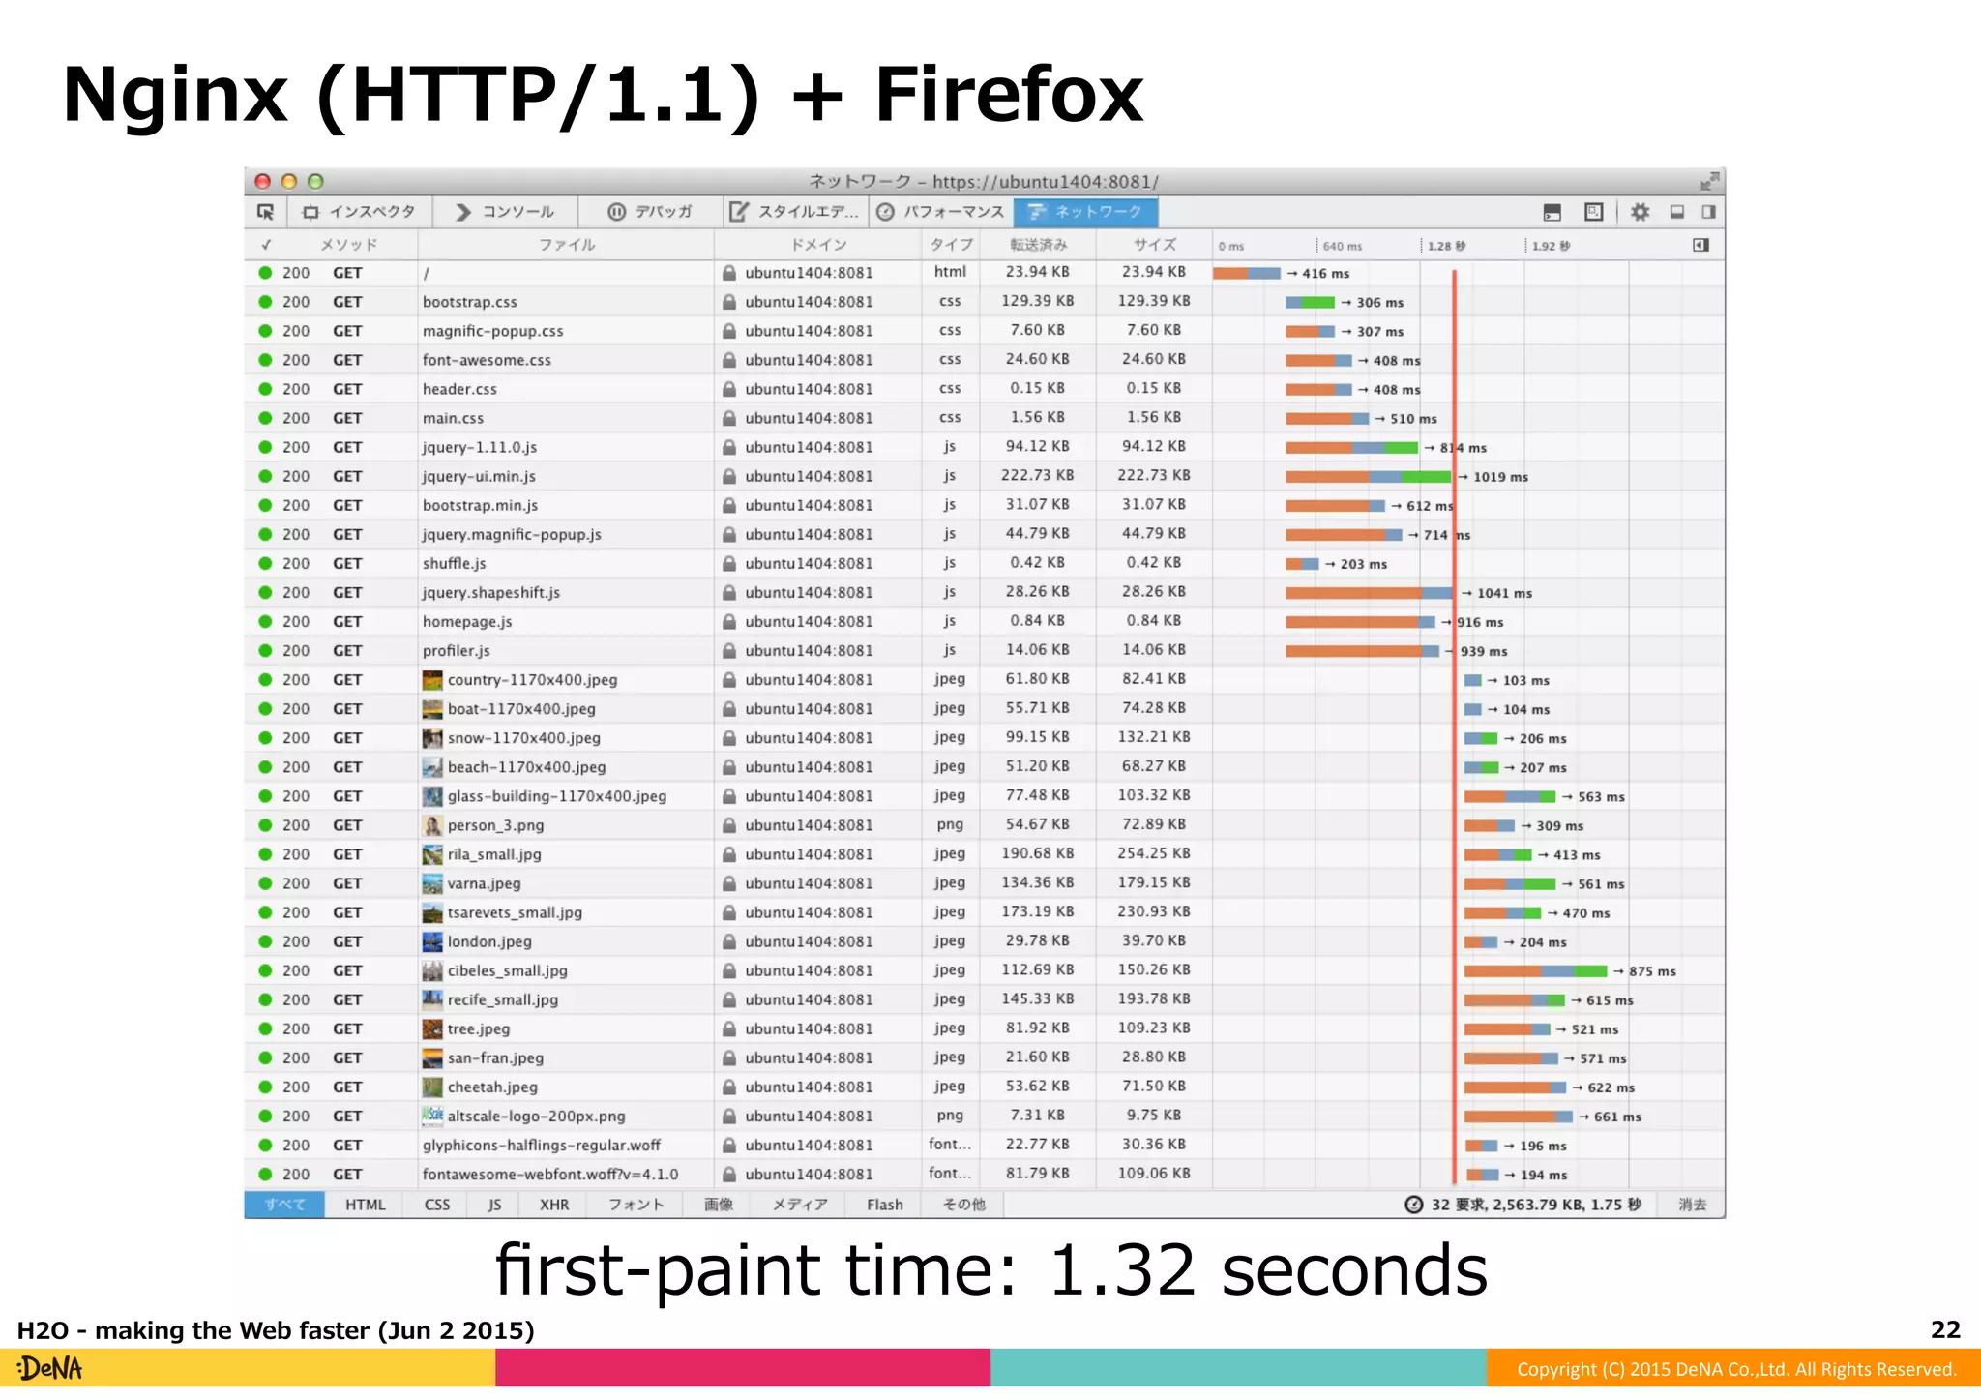
Task: Sort by タイプ column header
Action: [951, 245]
